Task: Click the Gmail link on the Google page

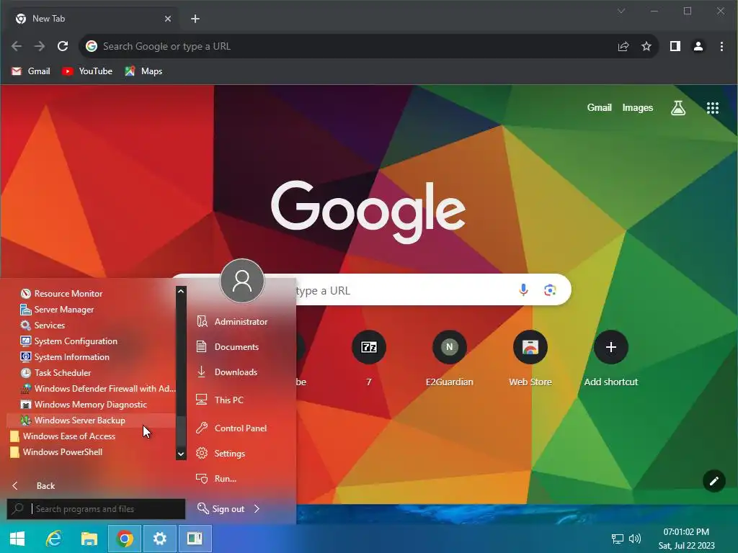Action: 599,108
